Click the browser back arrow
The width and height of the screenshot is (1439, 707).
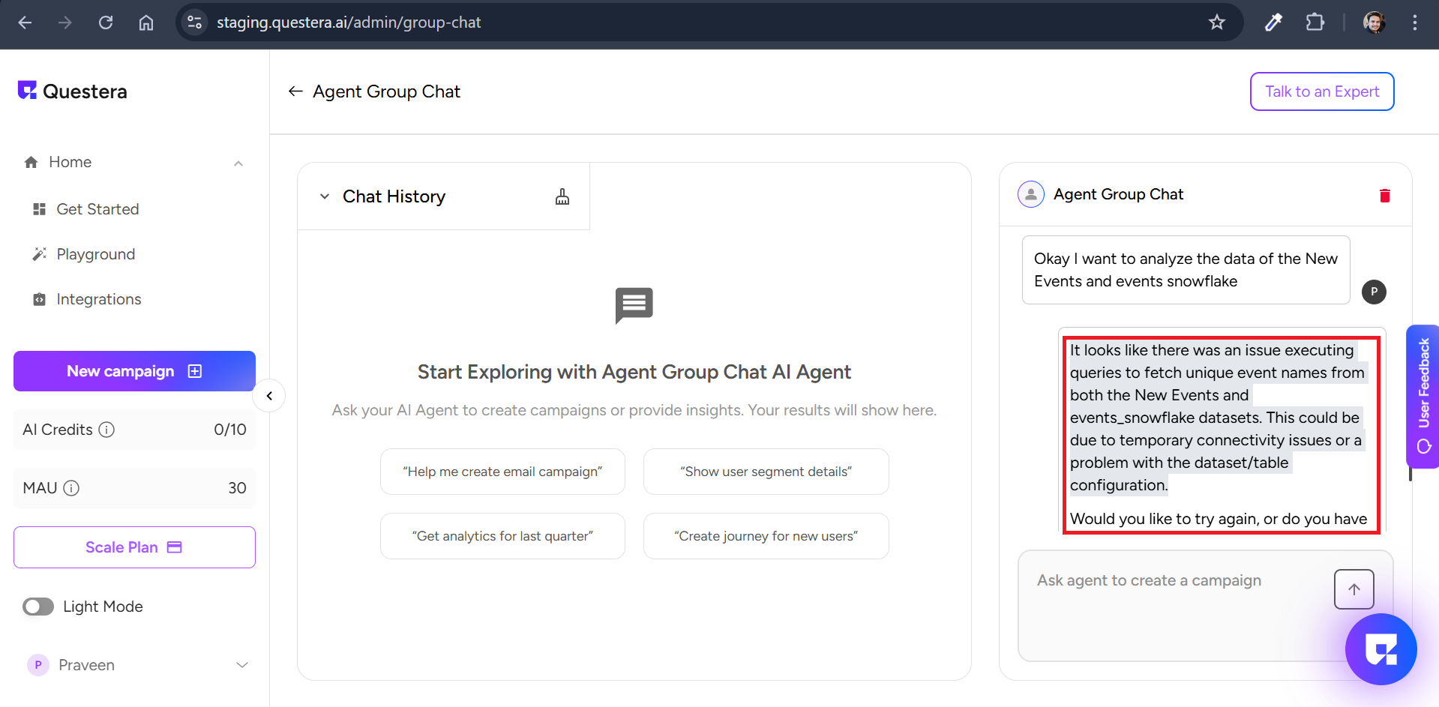click(25, 22)
